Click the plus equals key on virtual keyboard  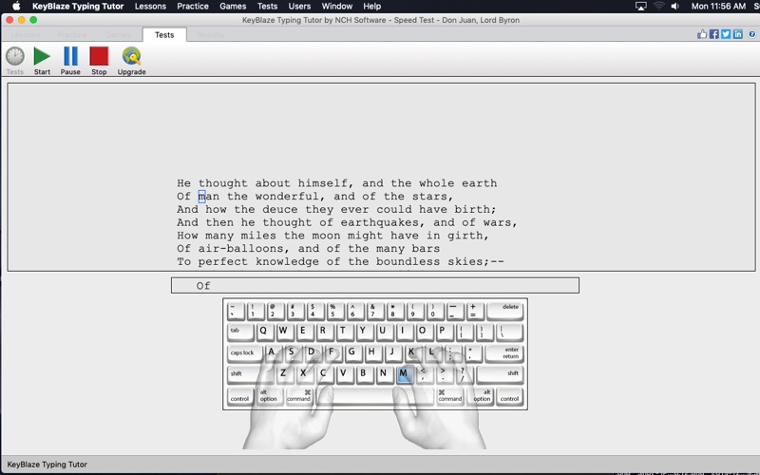tap(474, 311)
